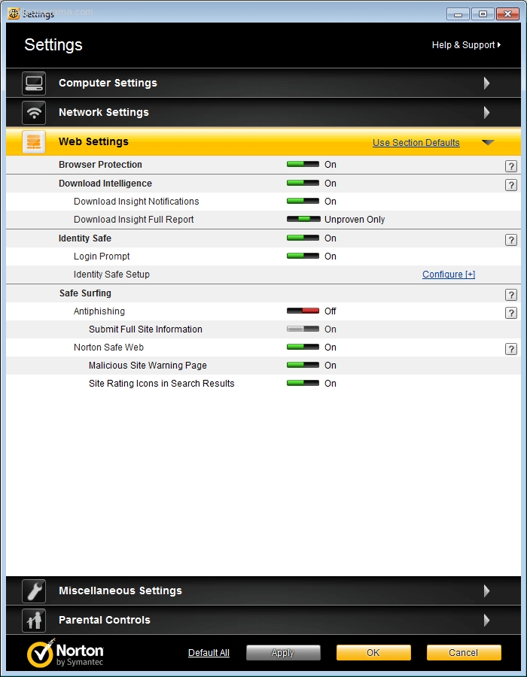Select Network Settings section header
The image size is (527, 677).
263,113
